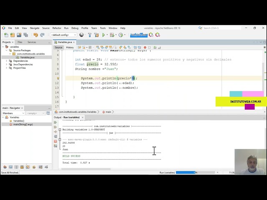This screenshot has height=200, width=267.
Task: Toggle Show Inherited Members in Navigator
Action: click(x=5, y=167)
